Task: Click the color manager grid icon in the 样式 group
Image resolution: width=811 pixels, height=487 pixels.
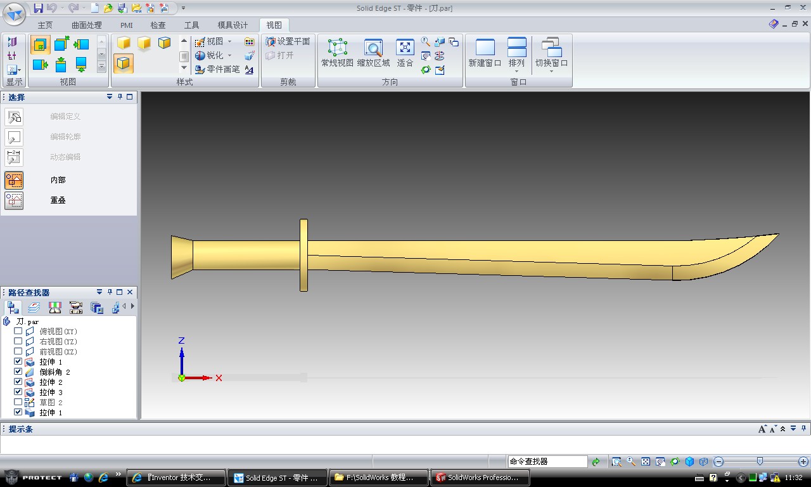Action: [x=249, y=42]
